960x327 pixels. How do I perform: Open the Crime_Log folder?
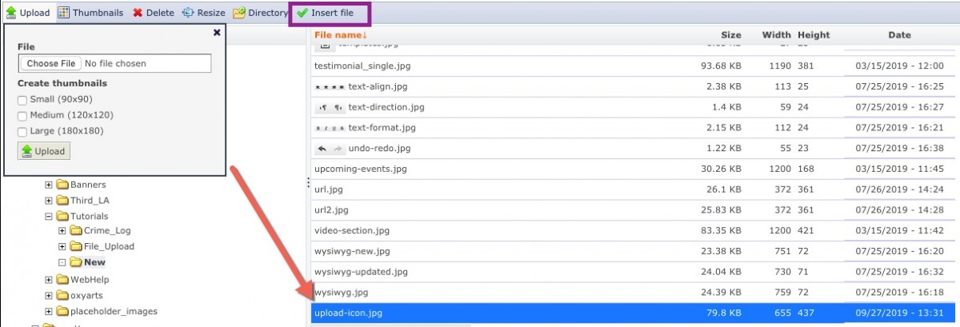(x=101, y=231)
